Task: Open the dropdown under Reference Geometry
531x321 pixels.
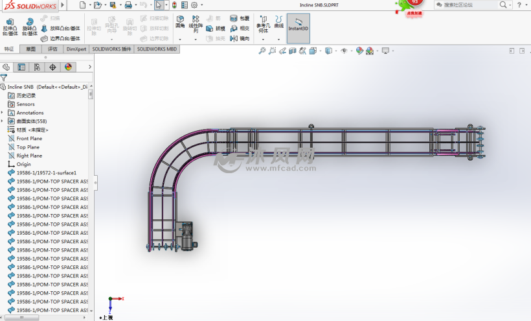Action: point(263,40)
